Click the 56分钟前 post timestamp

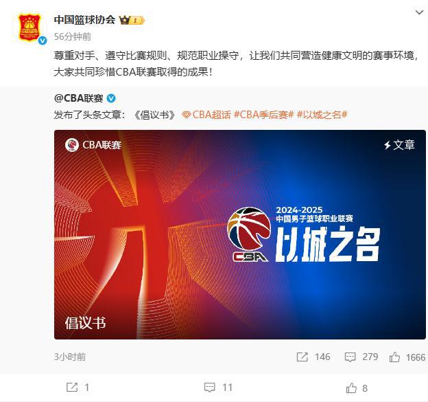[x=73, y=36]
